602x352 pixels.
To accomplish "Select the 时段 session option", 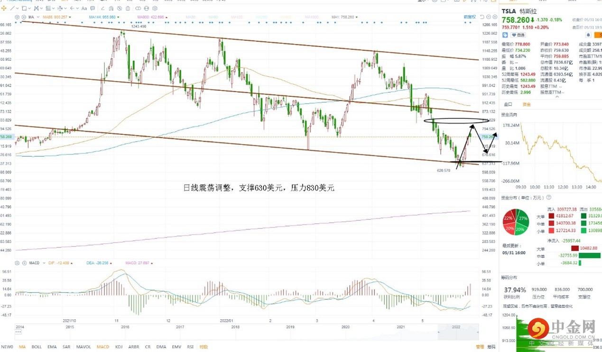I will point(204,347).
